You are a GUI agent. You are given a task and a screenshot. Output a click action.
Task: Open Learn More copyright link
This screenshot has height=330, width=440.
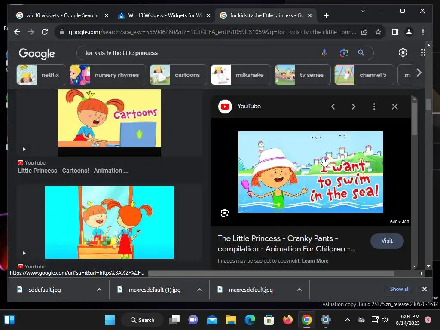(x=315, y=261)
